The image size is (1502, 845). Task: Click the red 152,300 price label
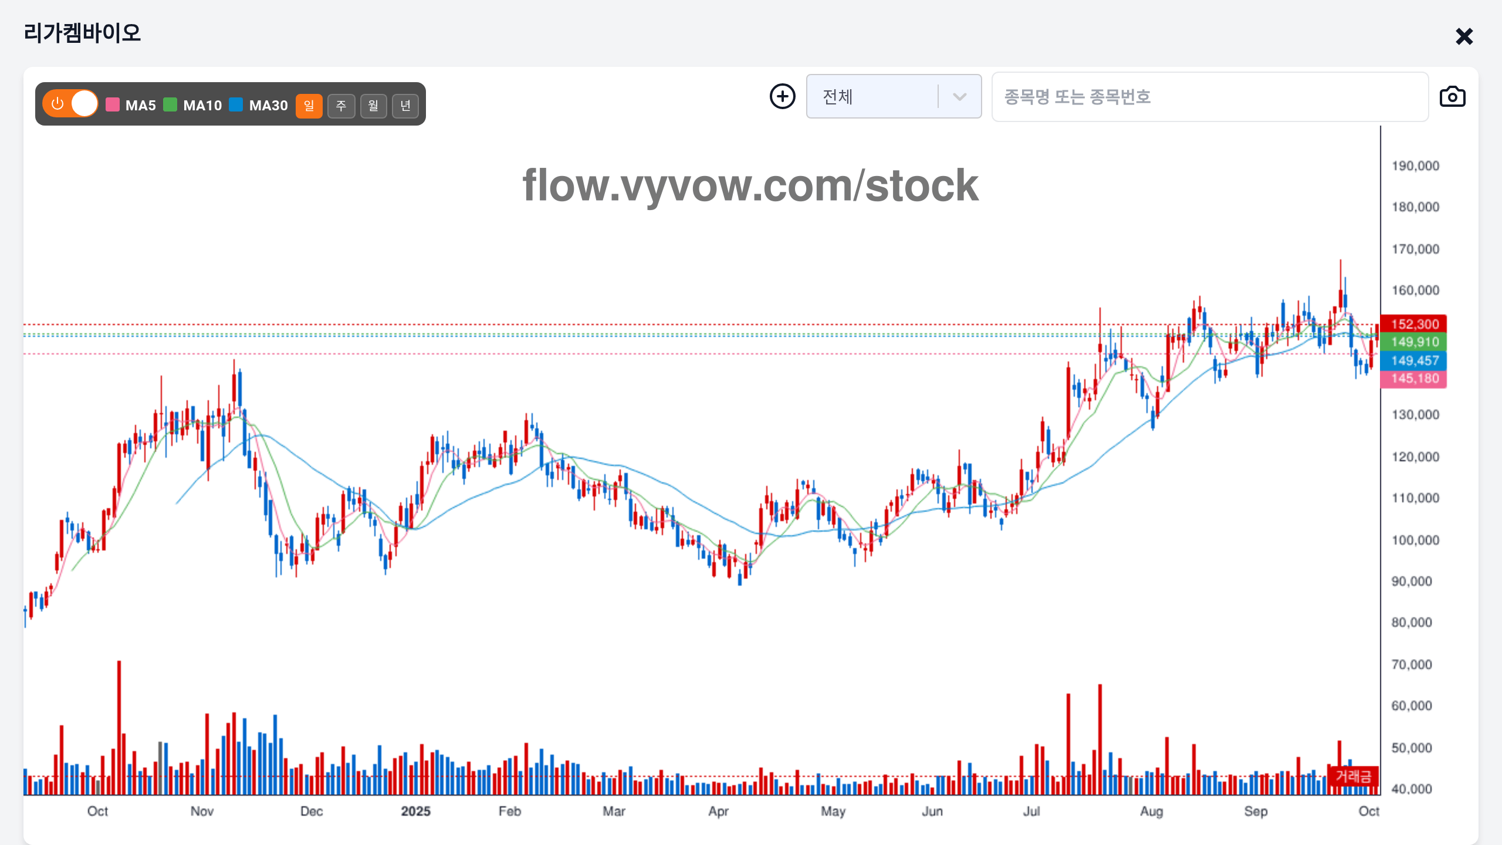(1413, 324)
